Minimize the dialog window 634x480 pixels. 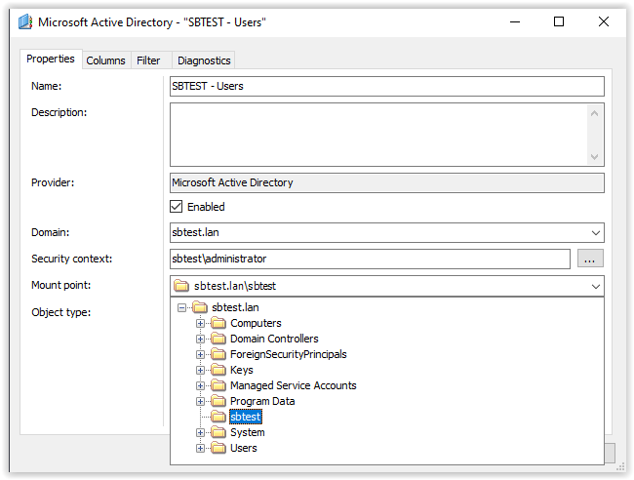[515, 21]
